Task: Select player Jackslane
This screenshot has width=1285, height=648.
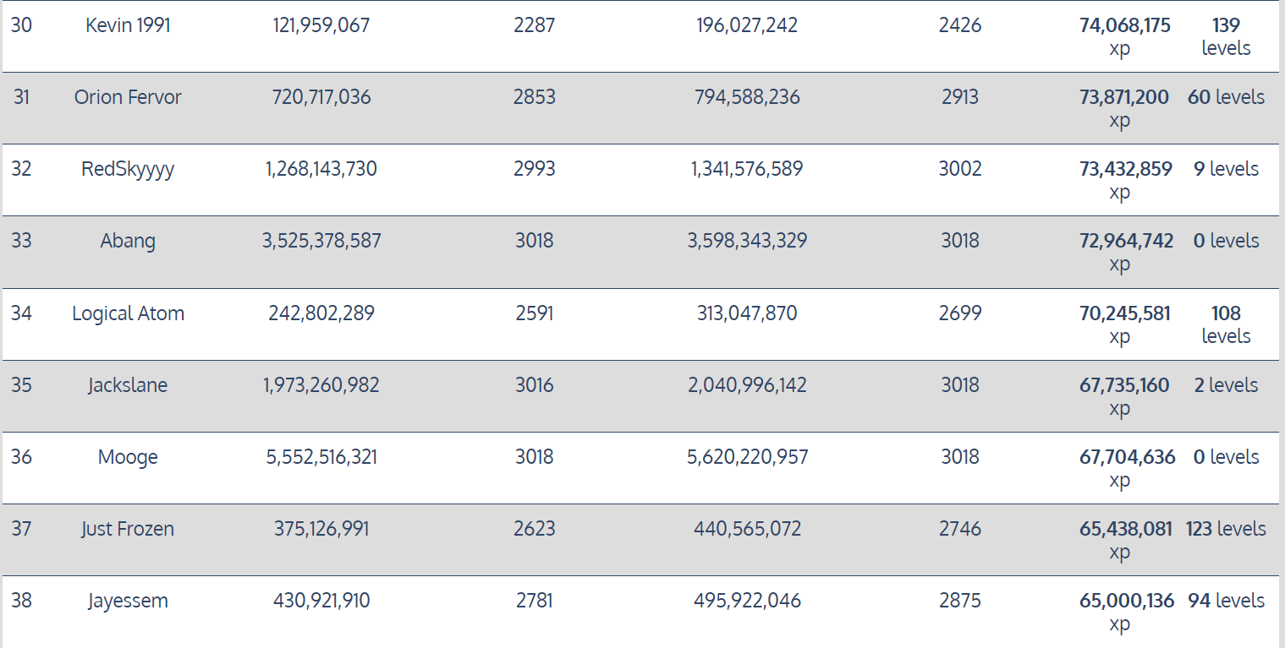Action: 128,385
